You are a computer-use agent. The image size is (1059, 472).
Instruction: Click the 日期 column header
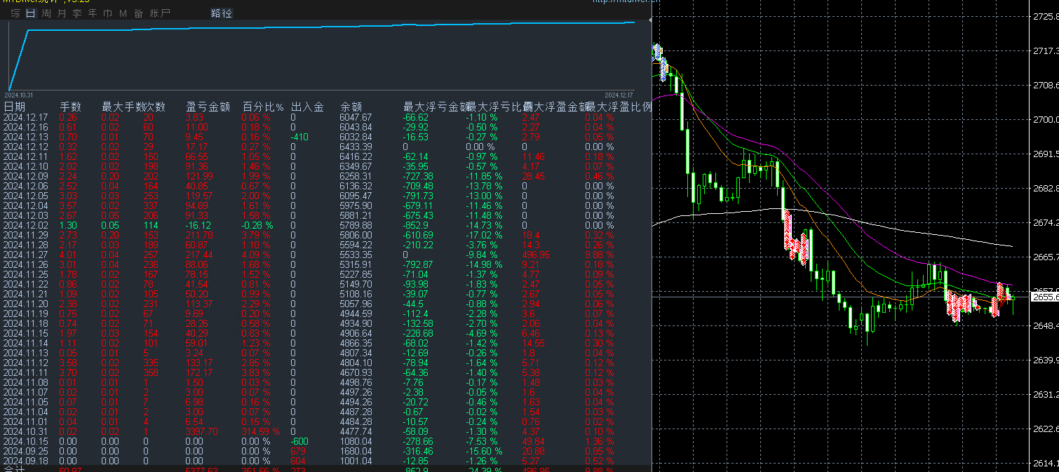(x=14, y=107)
